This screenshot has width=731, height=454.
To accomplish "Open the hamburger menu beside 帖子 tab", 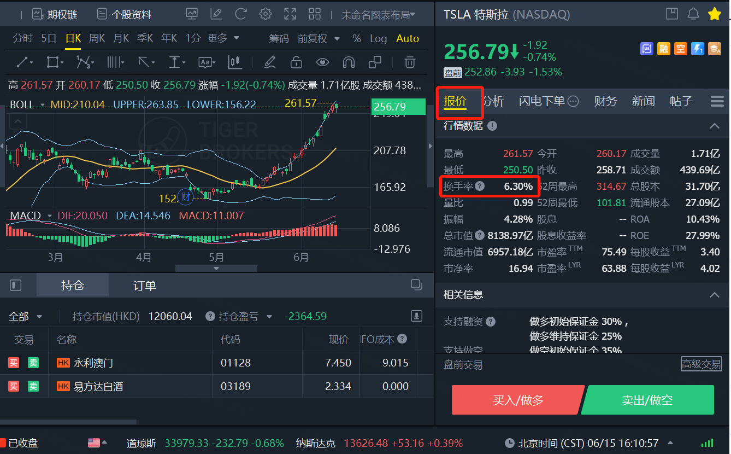I will click(x=717, y=101).
